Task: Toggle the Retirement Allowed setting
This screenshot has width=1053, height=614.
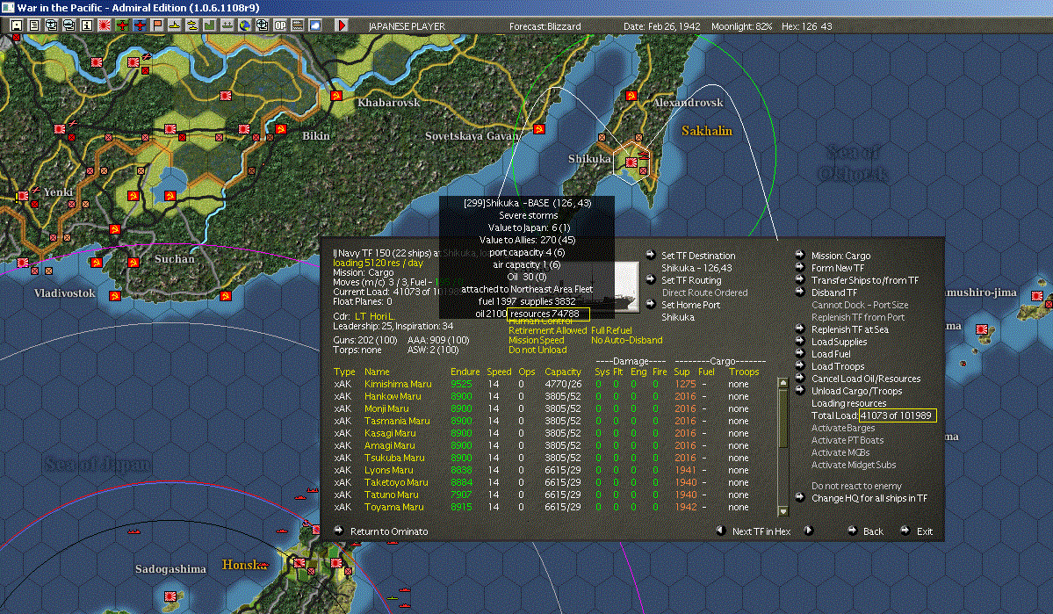Action: (547, 330)
